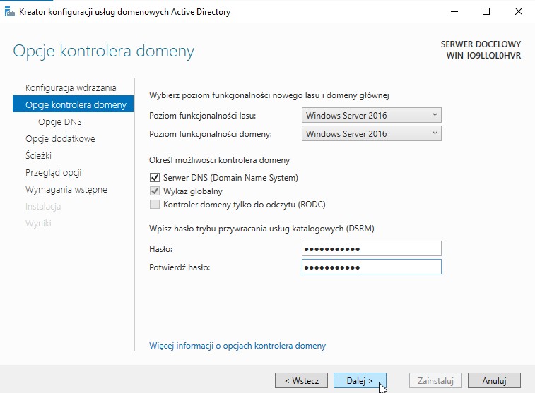The width and height of the screenshot is (535, 393).
Task: Close the Active Directory configuration wizard
Action: click(x=519, y=12)
